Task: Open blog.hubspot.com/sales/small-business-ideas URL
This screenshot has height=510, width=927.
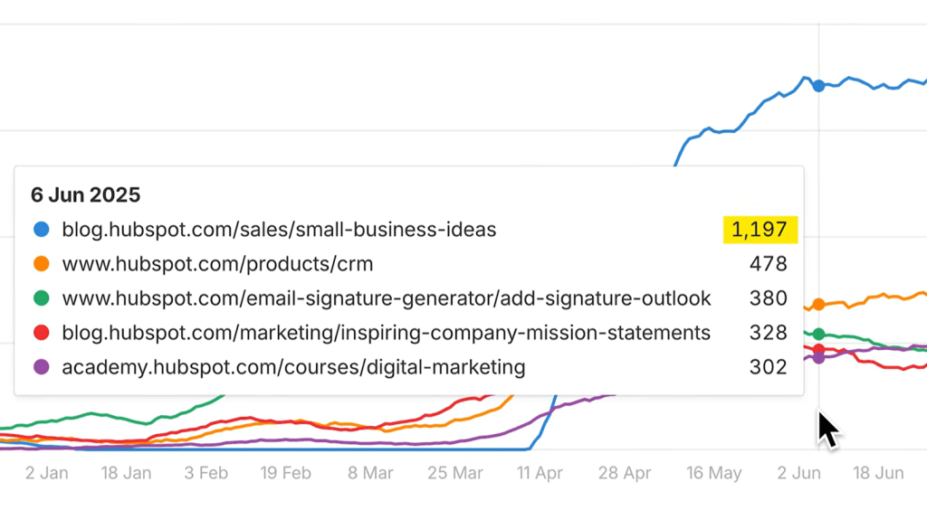Action: (279, 230)
